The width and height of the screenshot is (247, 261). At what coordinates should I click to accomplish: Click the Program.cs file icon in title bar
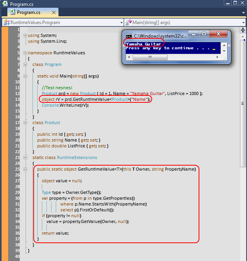click(x=5, y=4)
